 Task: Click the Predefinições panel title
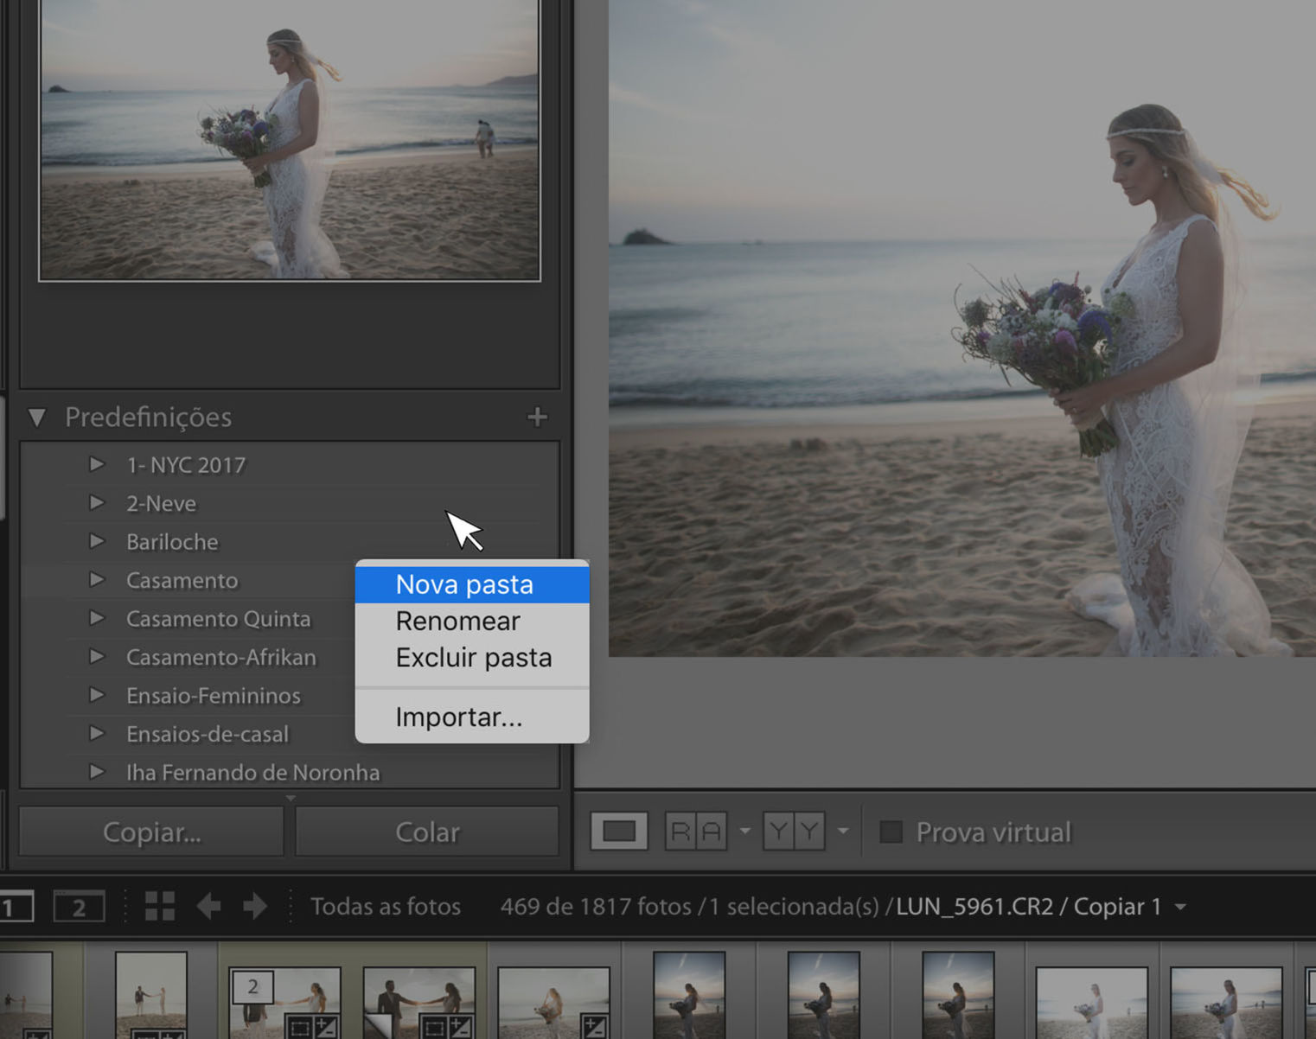click(148, 418)
